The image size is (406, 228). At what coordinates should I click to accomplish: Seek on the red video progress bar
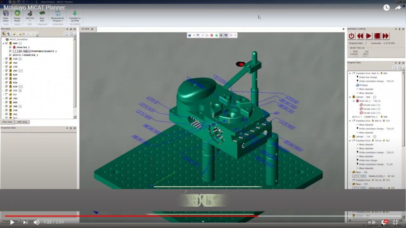[131, 216]
